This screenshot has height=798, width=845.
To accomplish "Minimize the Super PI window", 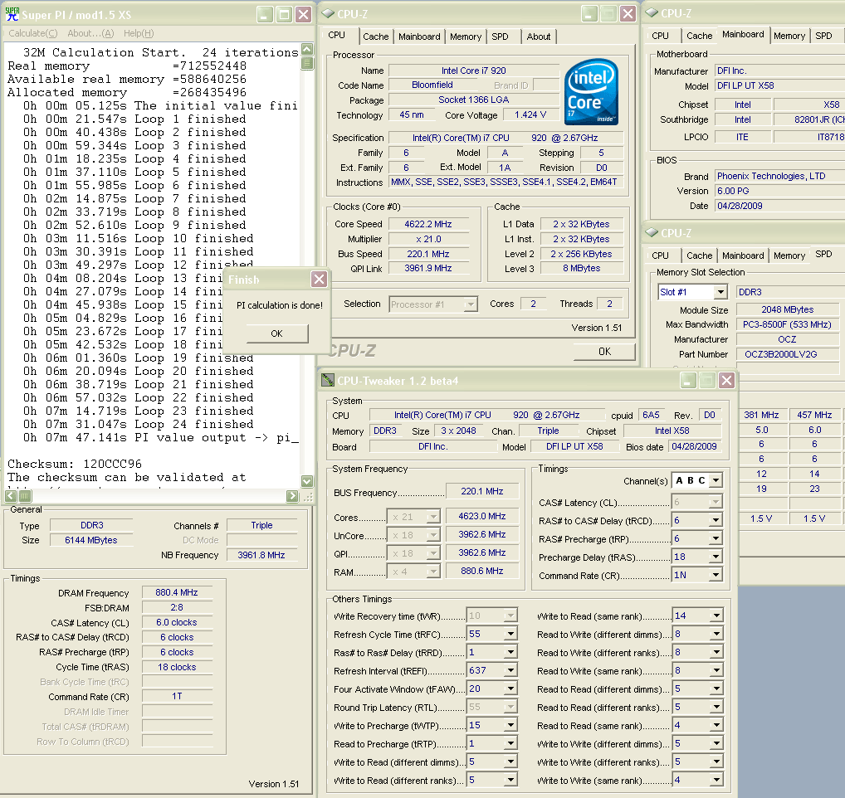I will [264, 15].
